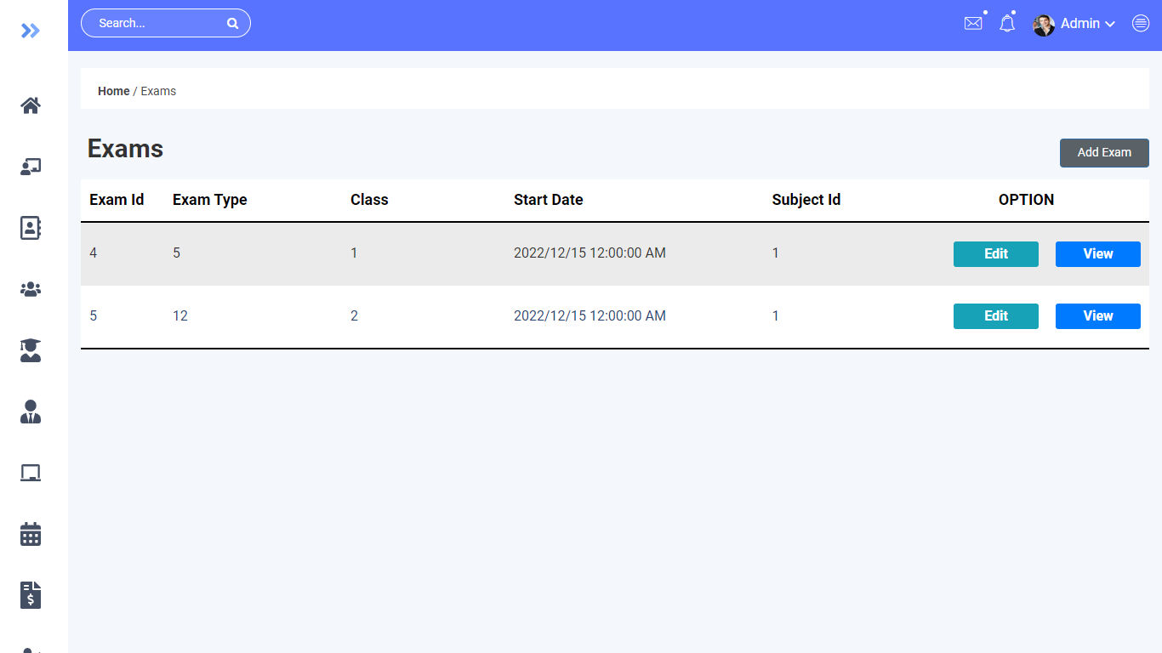Open the invoice dollar file sidebar icon
This screenshot has width=1162, height=653.
[x=31, y=595]
